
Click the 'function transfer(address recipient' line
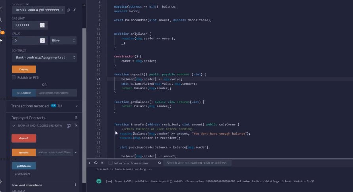177,124
